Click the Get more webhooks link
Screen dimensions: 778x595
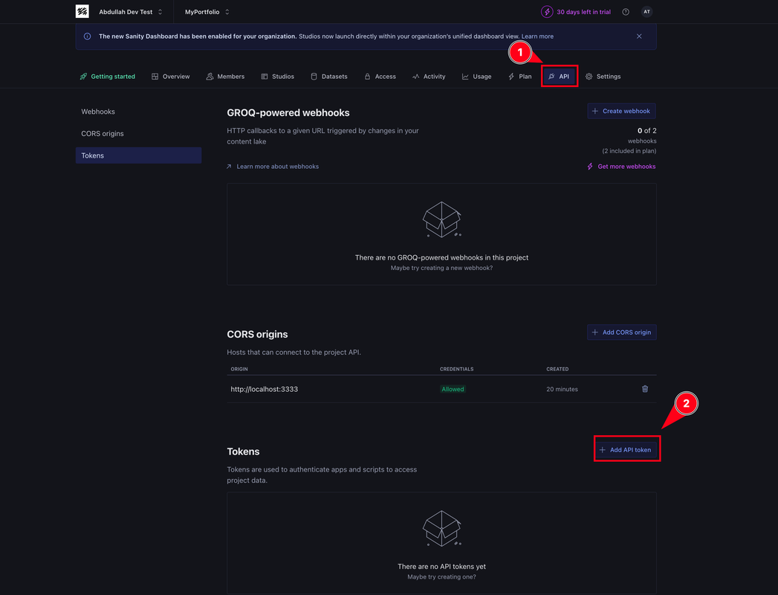pos(626,167)
